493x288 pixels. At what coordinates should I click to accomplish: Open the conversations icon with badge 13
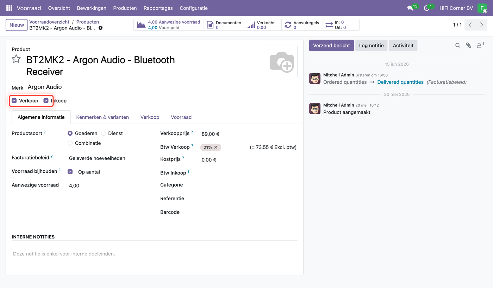(410, 8)
